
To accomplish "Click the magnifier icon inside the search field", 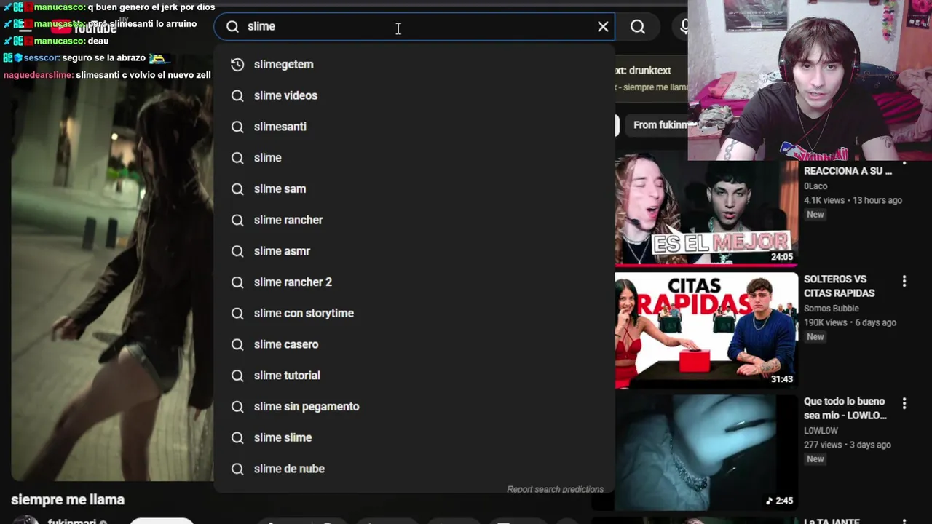I will [x=232, y=27].
